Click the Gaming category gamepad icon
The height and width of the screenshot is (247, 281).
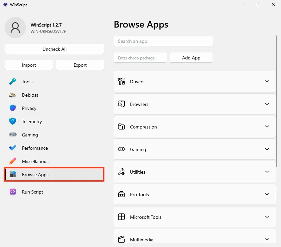(121, 149)
